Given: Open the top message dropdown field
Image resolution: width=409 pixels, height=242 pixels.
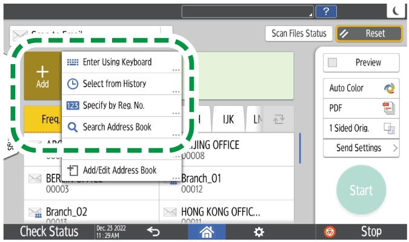Looking at the screenshot, I should tap(248, 11).
